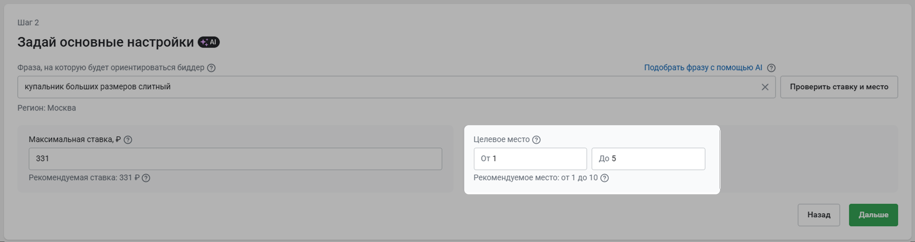Click the Задай основные настройки heading

[x=105, y=42]
